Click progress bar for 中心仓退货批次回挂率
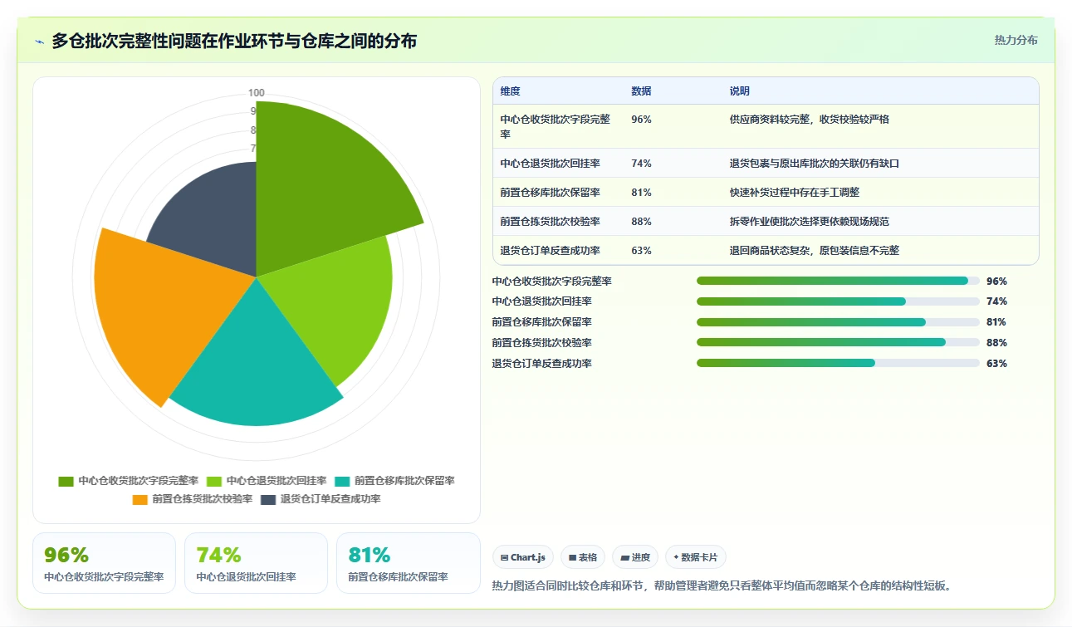The height and width of the screenshot is (627, 1072). pyautogui.click(x=838, y=301)
